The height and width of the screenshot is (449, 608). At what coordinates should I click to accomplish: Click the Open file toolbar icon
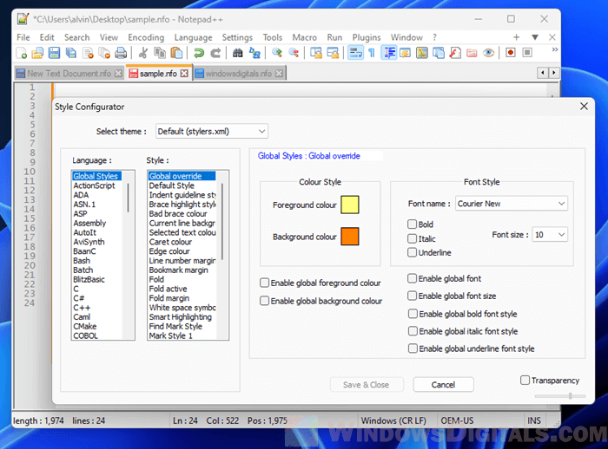tap(37, 53)
